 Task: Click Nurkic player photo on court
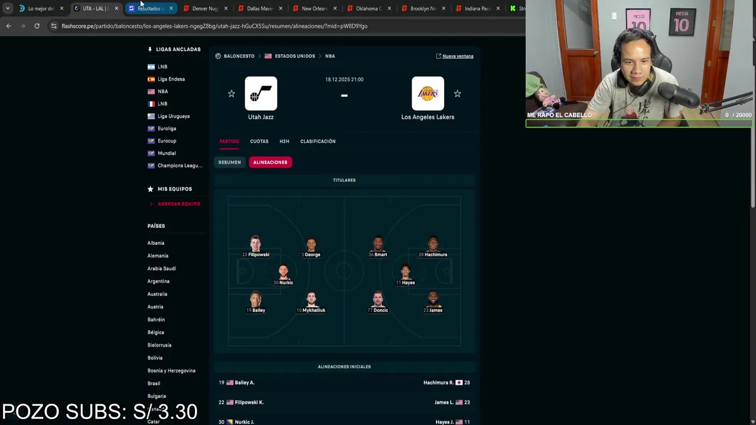tap(283, 272)
